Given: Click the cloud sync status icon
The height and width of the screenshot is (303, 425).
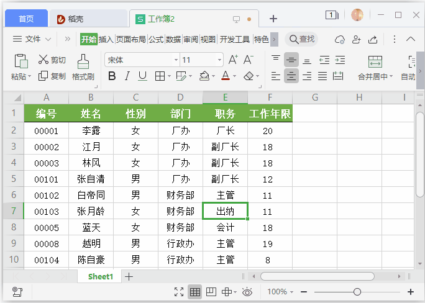Looking at the screenshot, I should pos(339,40).
